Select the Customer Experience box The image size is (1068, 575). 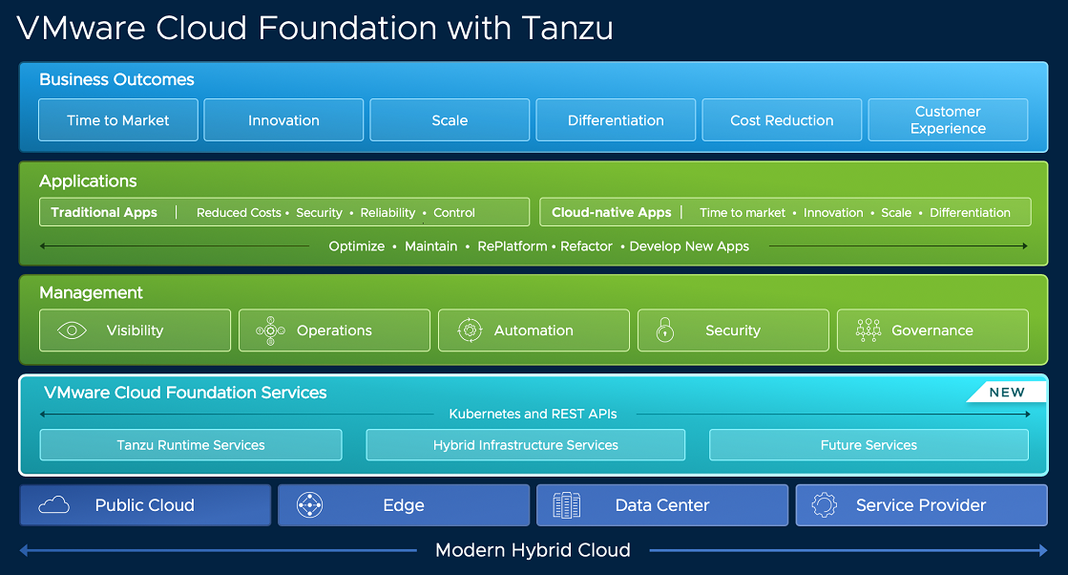(x=948, y=120)
